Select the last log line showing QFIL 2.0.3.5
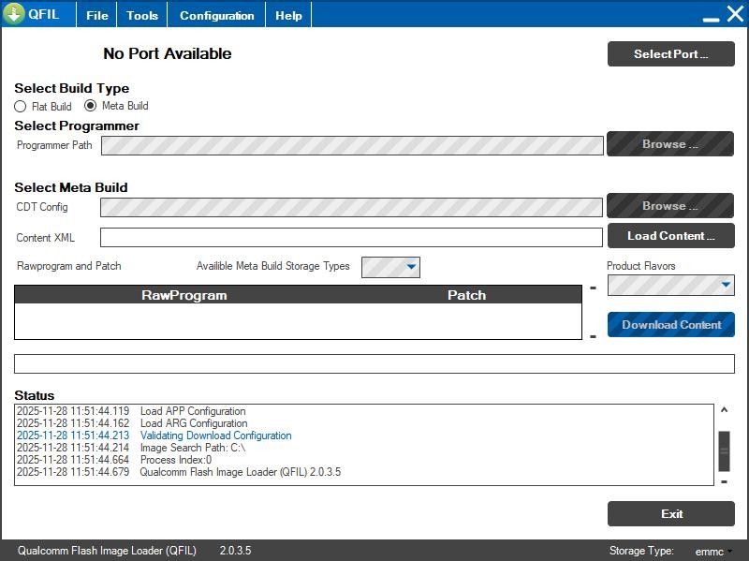This screenshot has width=749, height=561. coord(179,472)
